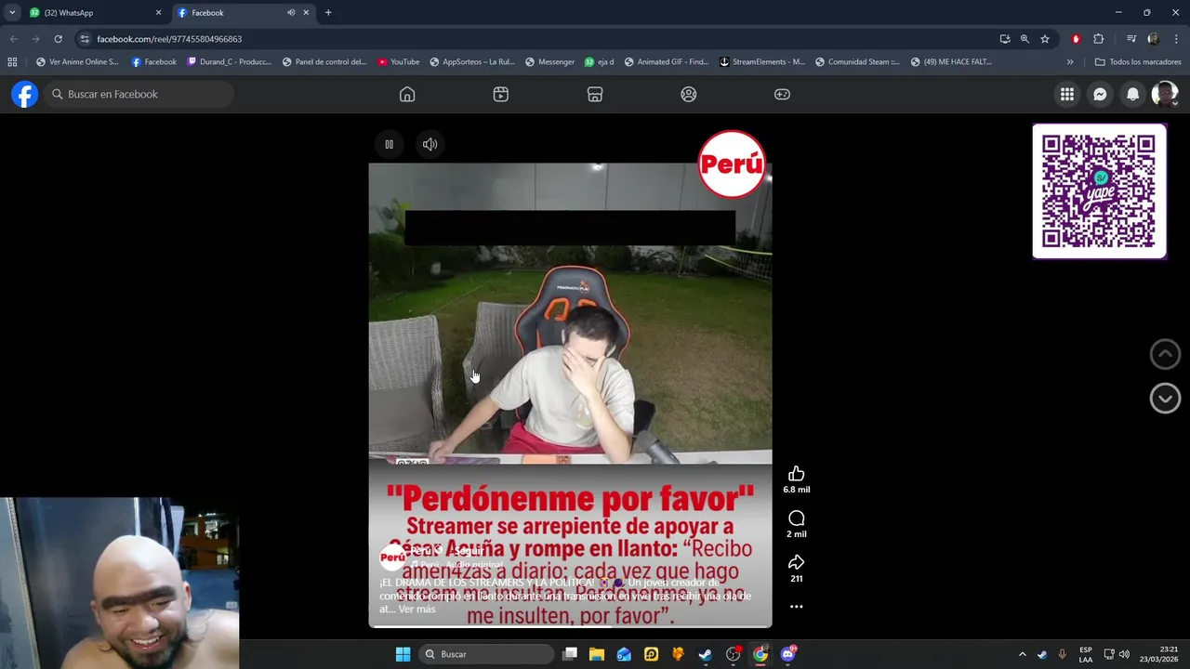The height and width of the screenshot is (669, 1190).
Task: Open the Extensions puzzle icon
Action: click(x=1098, y=39)
